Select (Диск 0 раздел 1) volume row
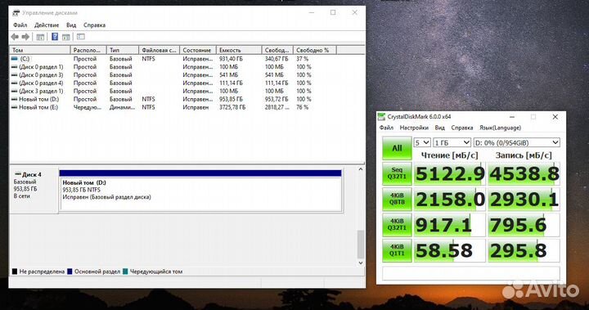The height and width of the screenshot is (310, 589). coord(187,67)
